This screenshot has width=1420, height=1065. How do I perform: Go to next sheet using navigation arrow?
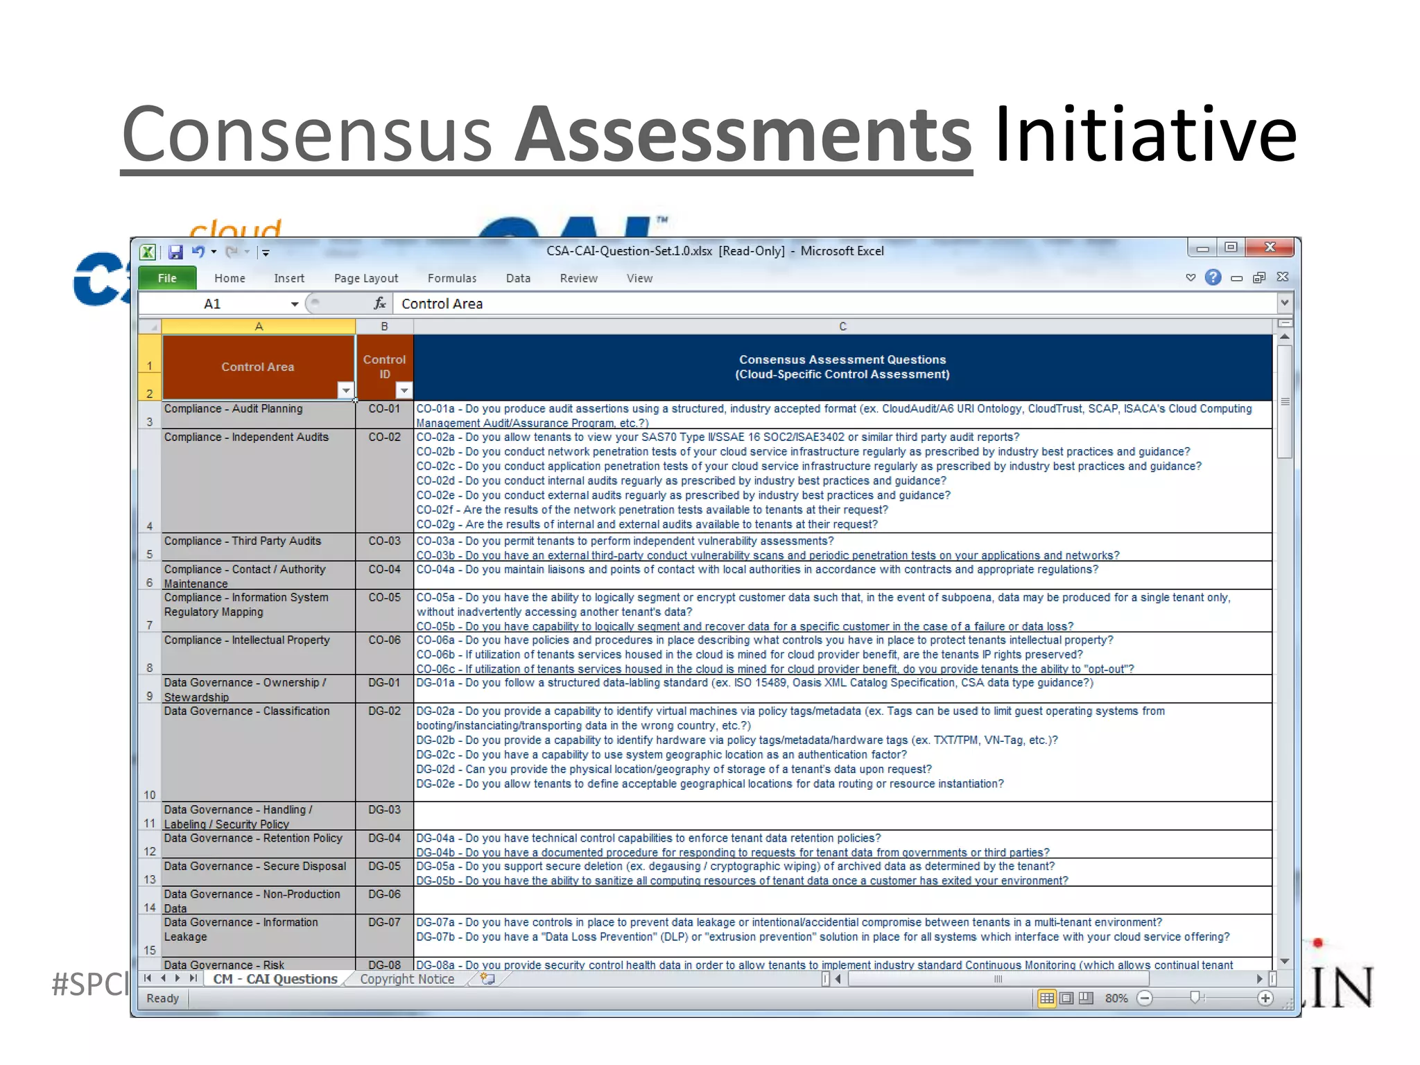pos(177,978)
